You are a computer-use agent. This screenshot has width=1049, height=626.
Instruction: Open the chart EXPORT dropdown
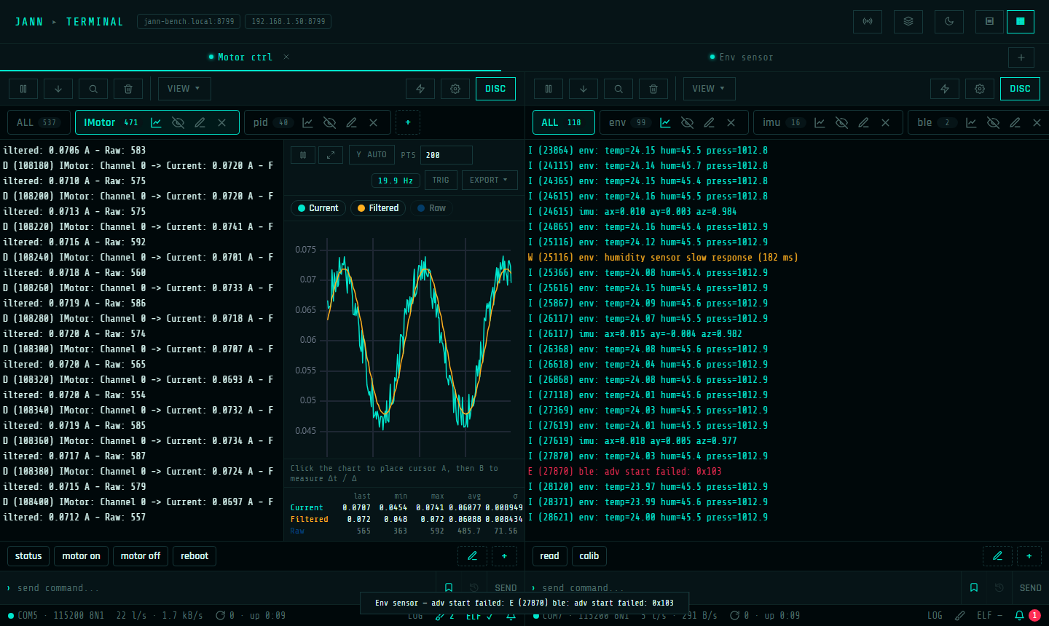(x=490, y=180)
